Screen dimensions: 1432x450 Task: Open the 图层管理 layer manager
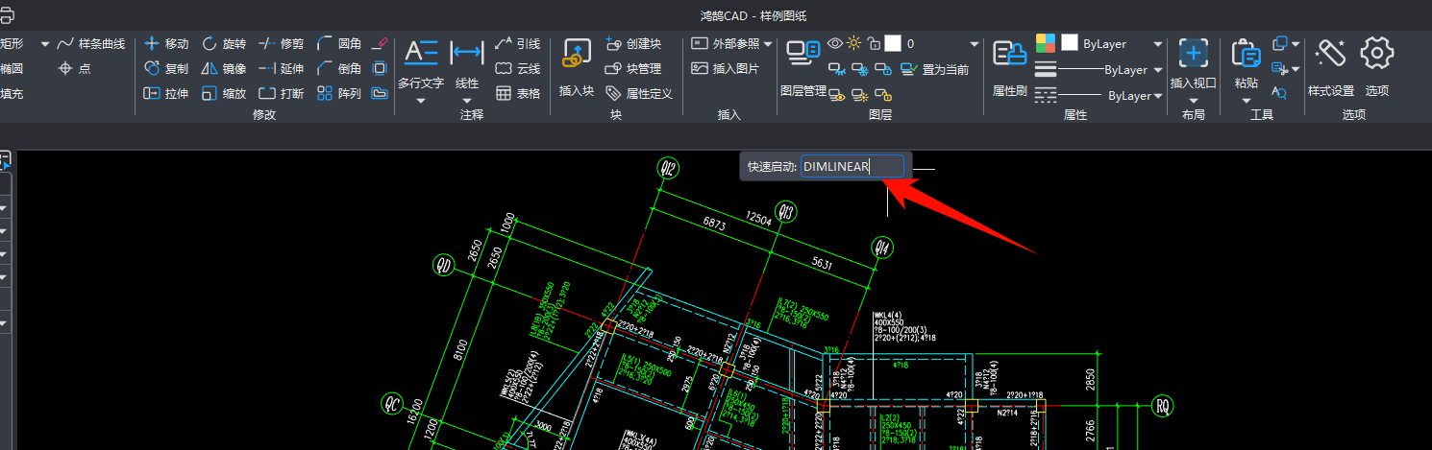click(802, 67)
